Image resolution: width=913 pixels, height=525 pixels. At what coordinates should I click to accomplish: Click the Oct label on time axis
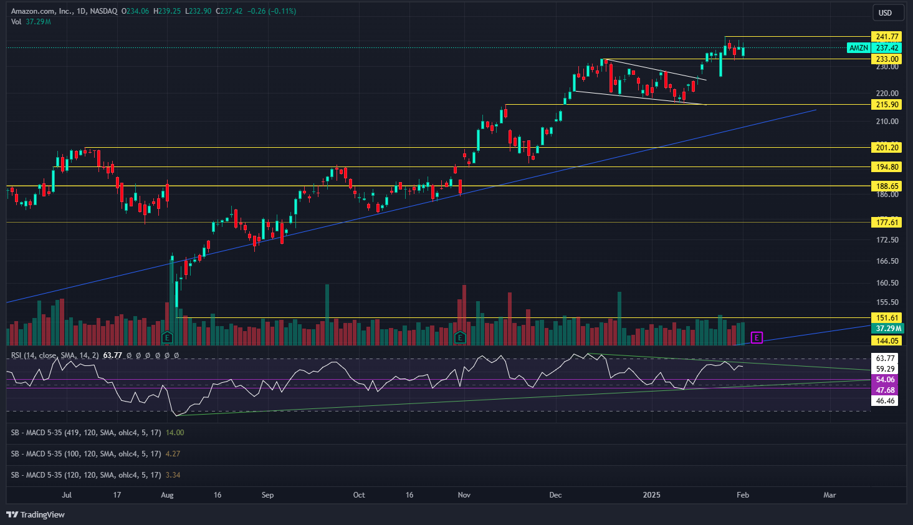click(x=359, y=495)
